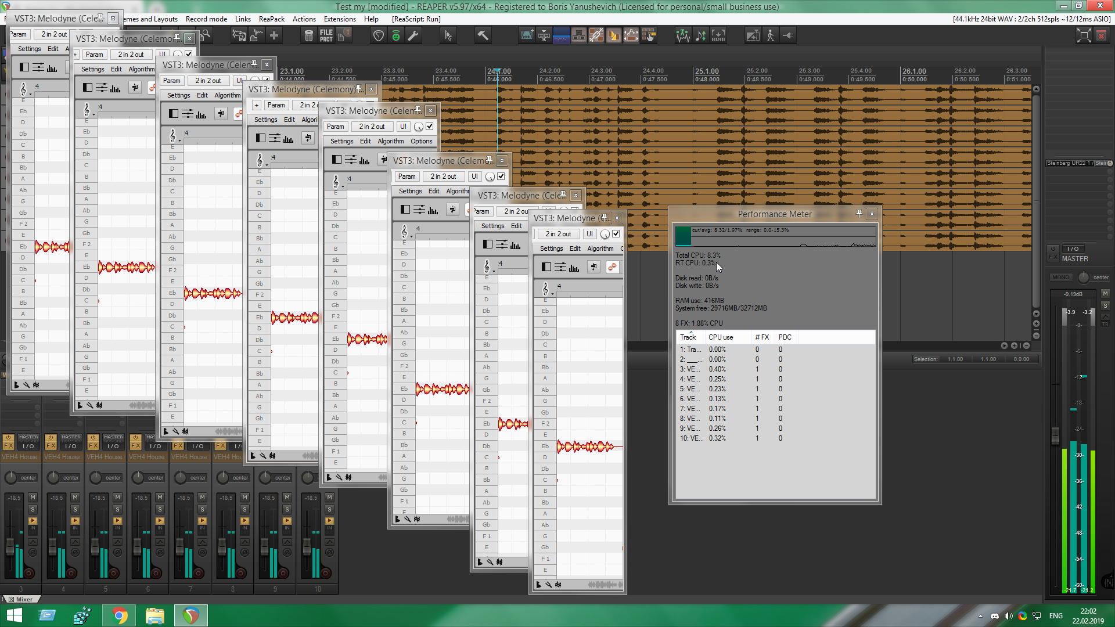
Task: Toggle the bypass checkbox in rightmost Melodyne window
Action: pyautogui.click(x=616, y=234)
